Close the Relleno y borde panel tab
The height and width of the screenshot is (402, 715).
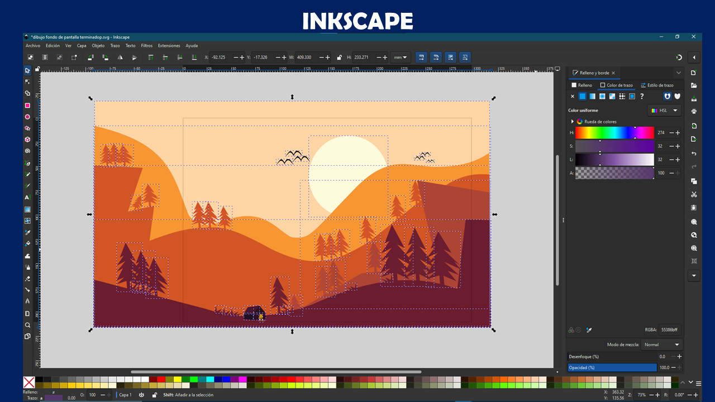(x=613, y=73)
